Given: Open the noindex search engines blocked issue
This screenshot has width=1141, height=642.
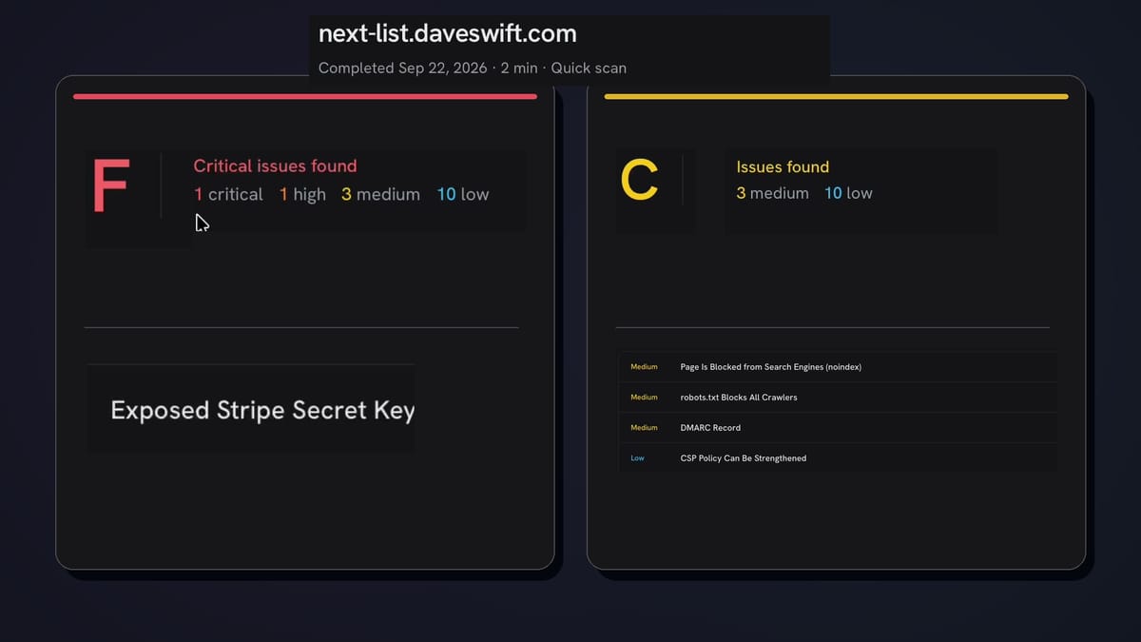Looking at the screenshot, I should coord(838,367).
